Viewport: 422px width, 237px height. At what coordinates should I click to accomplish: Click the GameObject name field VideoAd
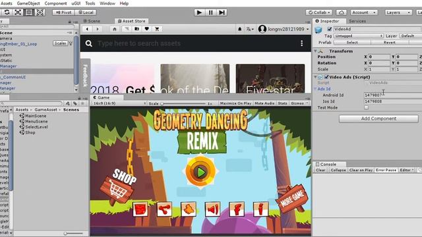click(x=377, y=29)
